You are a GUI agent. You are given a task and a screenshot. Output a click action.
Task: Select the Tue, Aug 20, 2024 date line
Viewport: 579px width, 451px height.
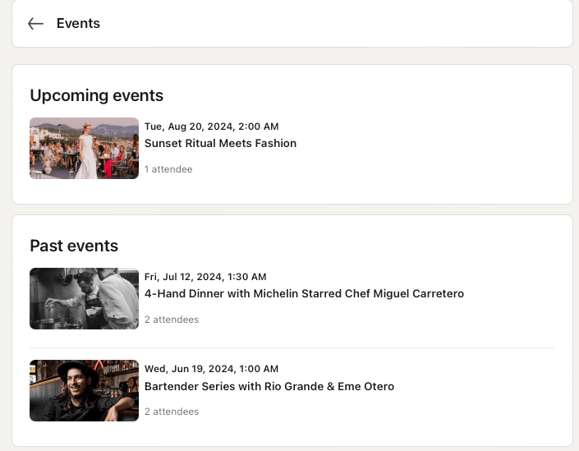click(212, 127)
